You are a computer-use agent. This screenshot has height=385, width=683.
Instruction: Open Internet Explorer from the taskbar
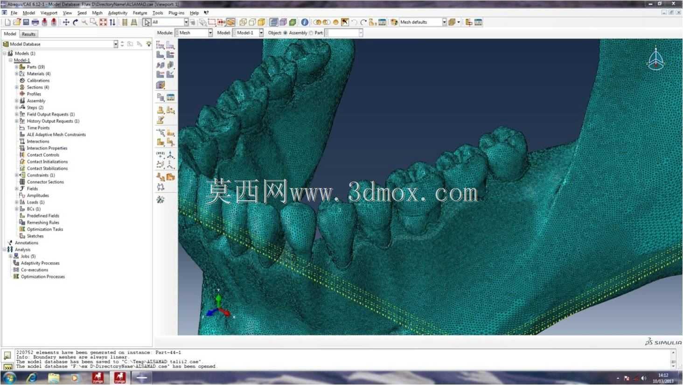tap(32, 378)
